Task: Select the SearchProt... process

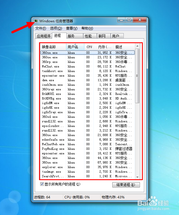Action: coord(88,176)
